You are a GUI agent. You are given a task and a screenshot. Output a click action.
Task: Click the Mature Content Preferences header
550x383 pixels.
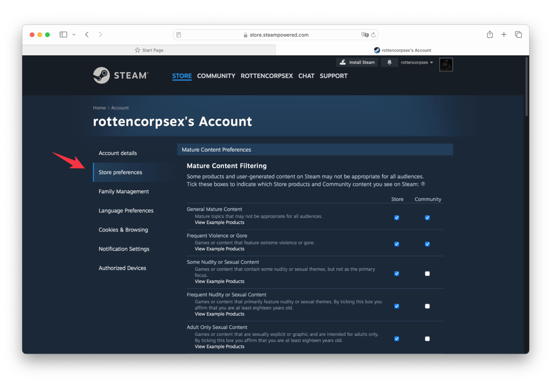coord(315,150)
